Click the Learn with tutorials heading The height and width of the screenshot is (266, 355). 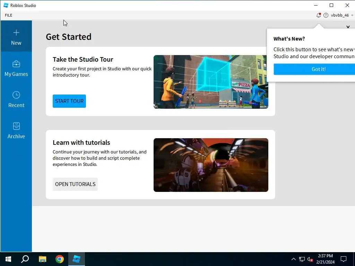coord(81,142)
